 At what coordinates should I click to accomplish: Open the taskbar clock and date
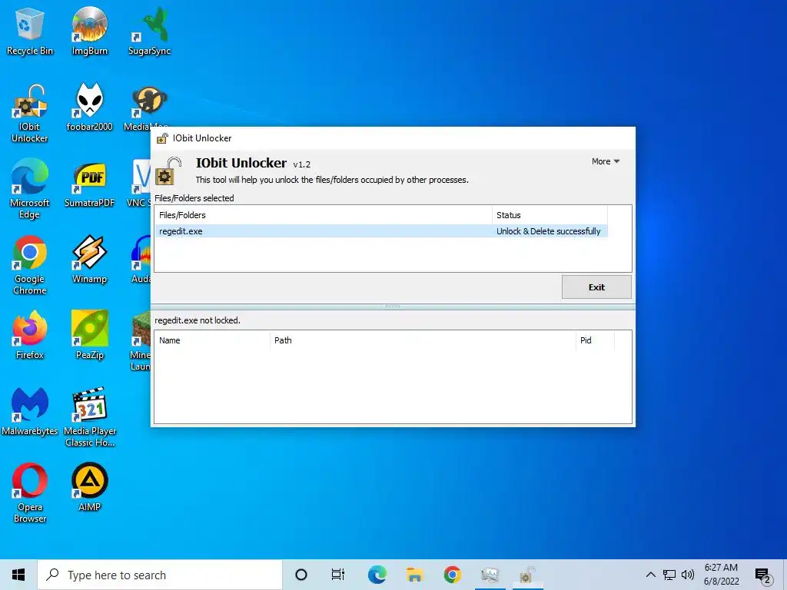(x=721, y=575)
